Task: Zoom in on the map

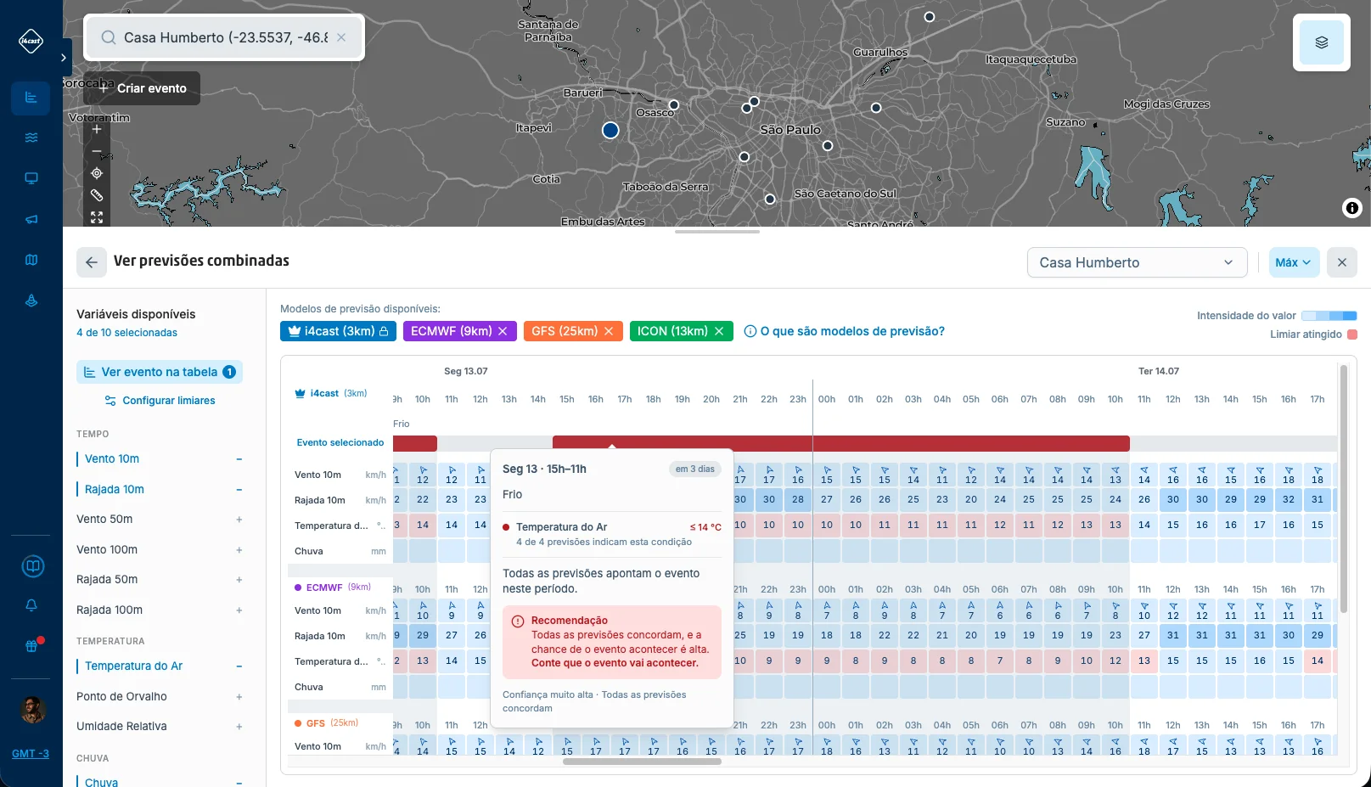Action: [x=97, y=129]
